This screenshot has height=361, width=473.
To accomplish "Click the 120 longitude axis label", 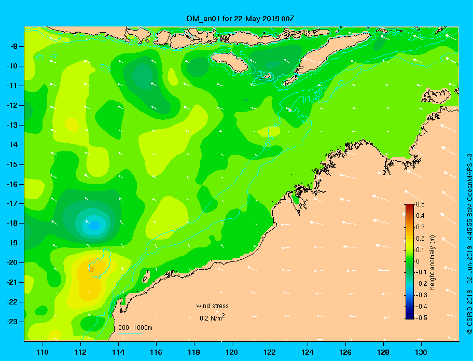I will click(x=232, y=352).
